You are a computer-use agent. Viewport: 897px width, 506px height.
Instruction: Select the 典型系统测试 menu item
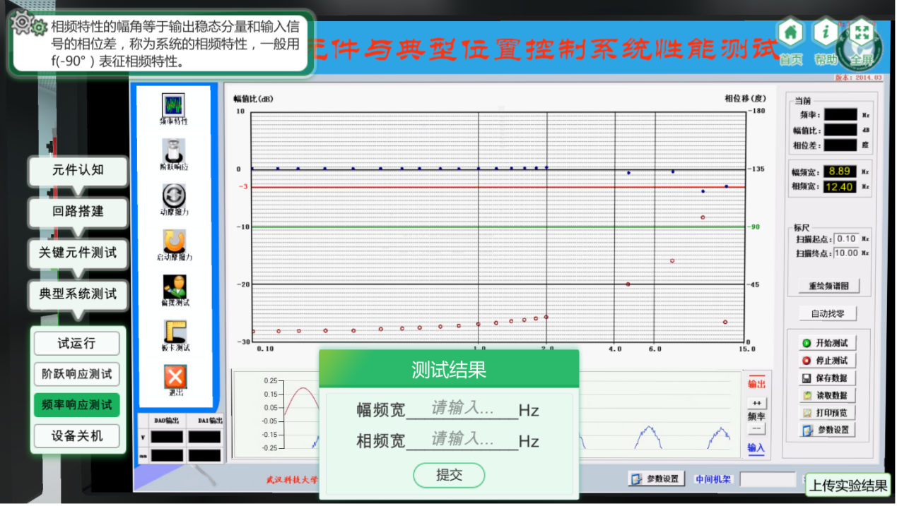point(78,294)
